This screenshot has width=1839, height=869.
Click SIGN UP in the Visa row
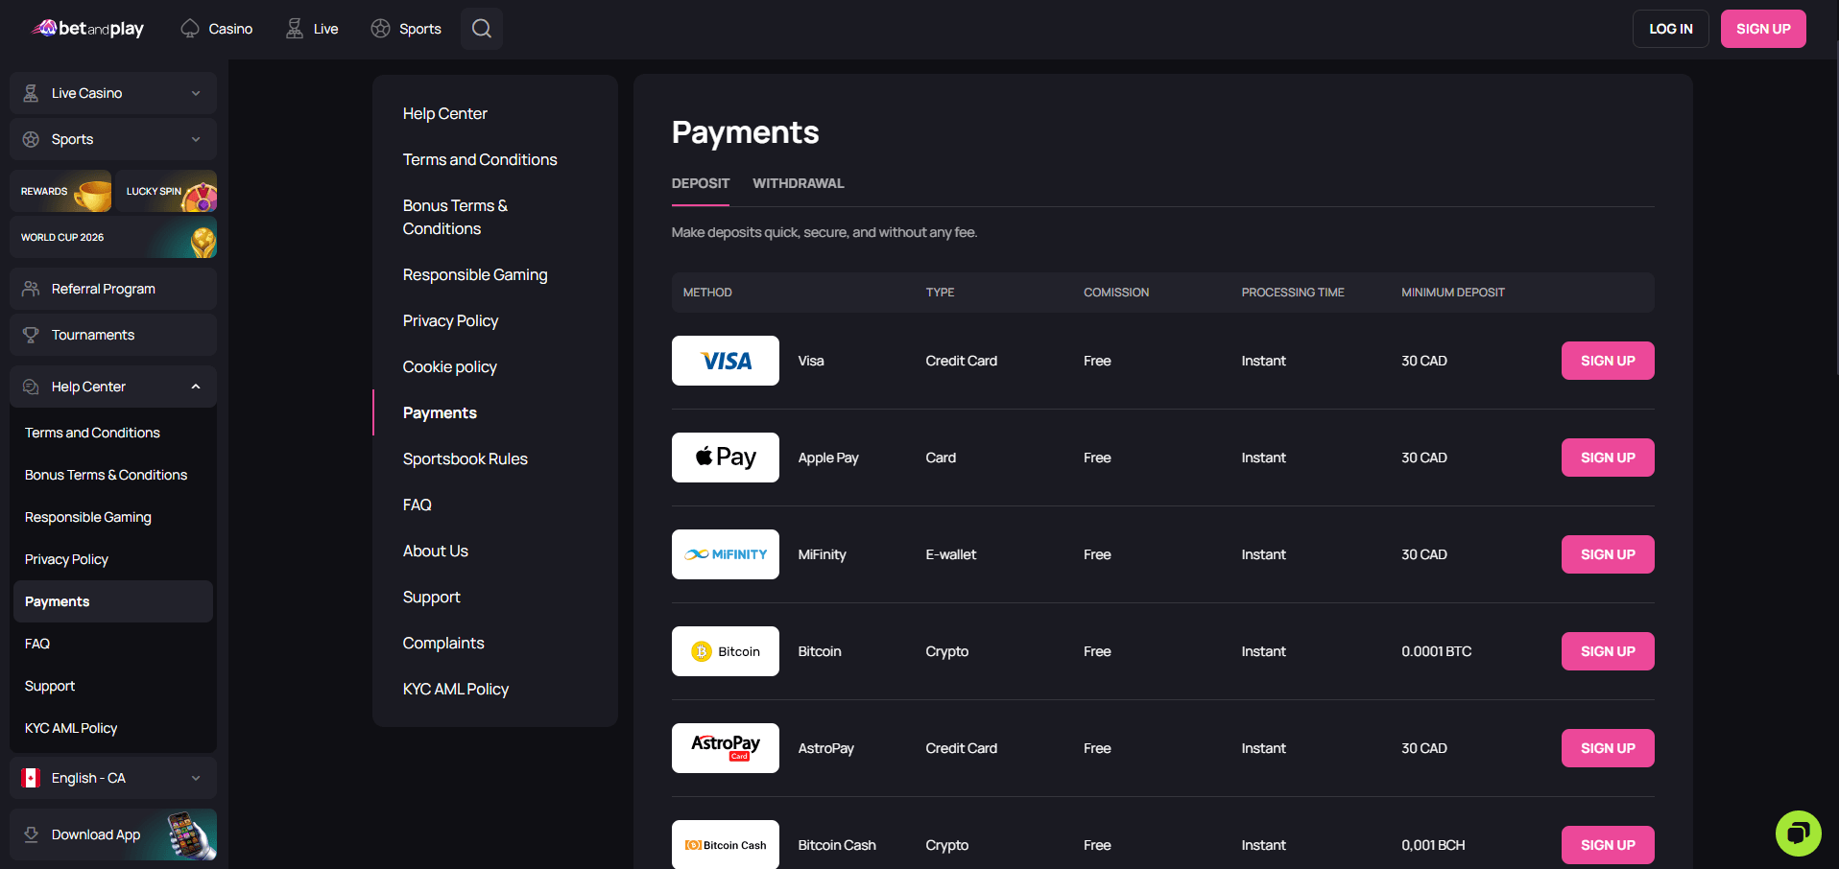click(1608, 361)
